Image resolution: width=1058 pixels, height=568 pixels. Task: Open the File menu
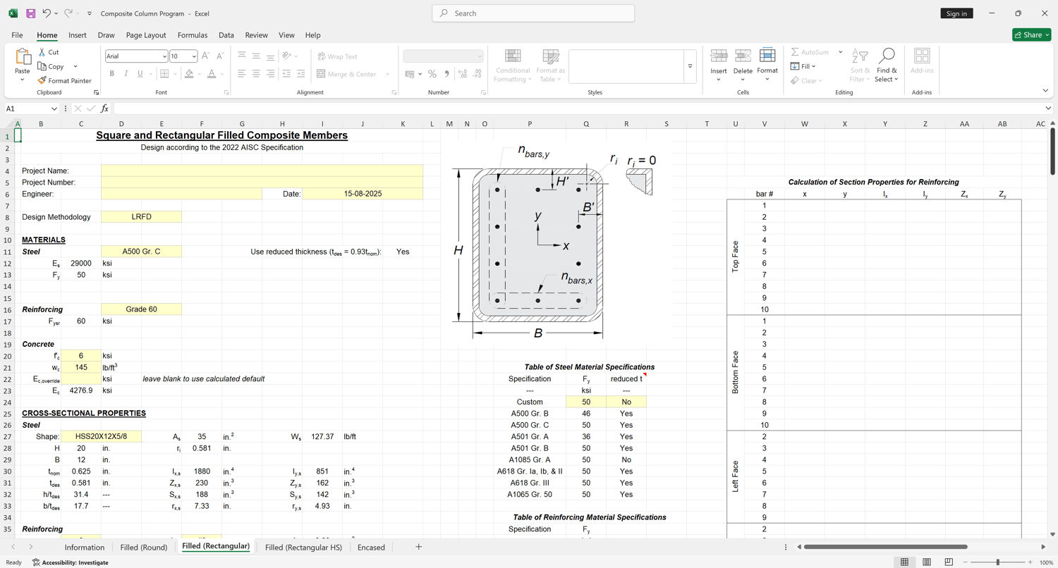[17, 35]
